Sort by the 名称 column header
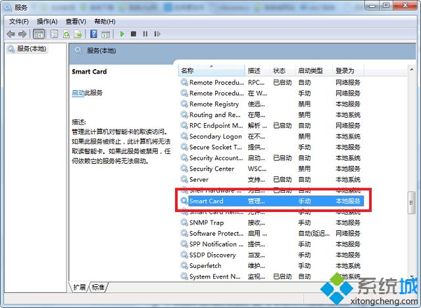Image resolution: width=421 pixels, height=308 pixels. click(211, 70)
